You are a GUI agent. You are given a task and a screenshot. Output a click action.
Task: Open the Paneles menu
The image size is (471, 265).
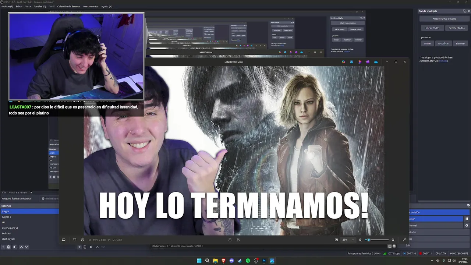pos(40,6)
